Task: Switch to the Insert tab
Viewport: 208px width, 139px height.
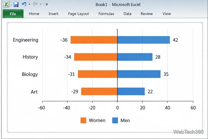Action: coord(53,14)
